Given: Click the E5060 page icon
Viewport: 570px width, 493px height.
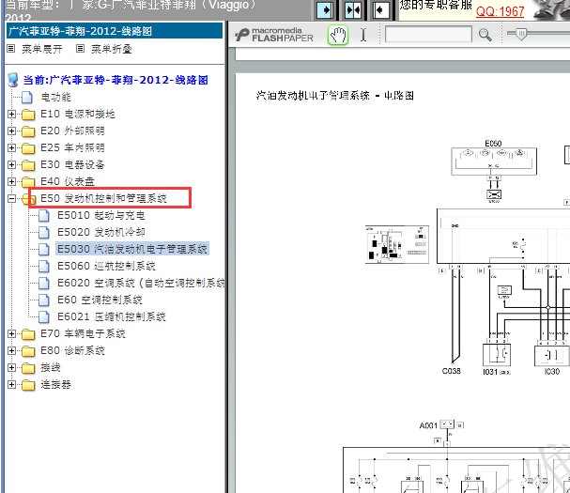Looking at the screenshot, I should pyautogui.click(x=44, y=266).
